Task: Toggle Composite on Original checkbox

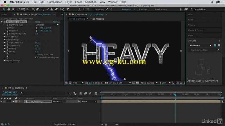Action: (36, 57)
